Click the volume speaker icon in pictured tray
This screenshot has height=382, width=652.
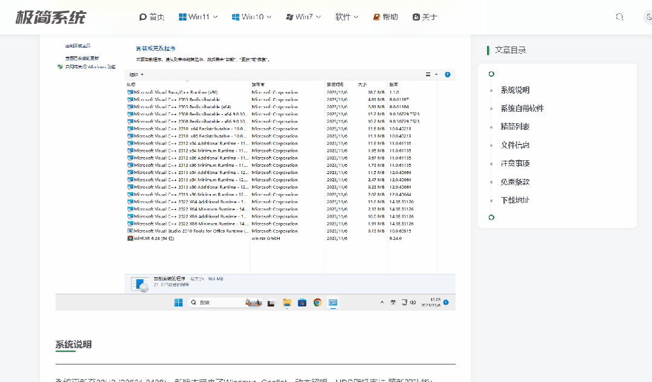[413, 303]
